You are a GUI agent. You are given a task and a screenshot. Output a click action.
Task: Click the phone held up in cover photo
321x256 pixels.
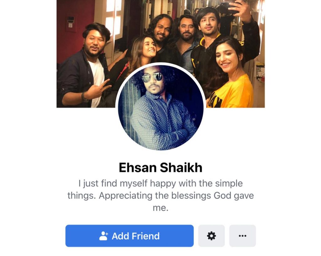click(x=228, y=8)
